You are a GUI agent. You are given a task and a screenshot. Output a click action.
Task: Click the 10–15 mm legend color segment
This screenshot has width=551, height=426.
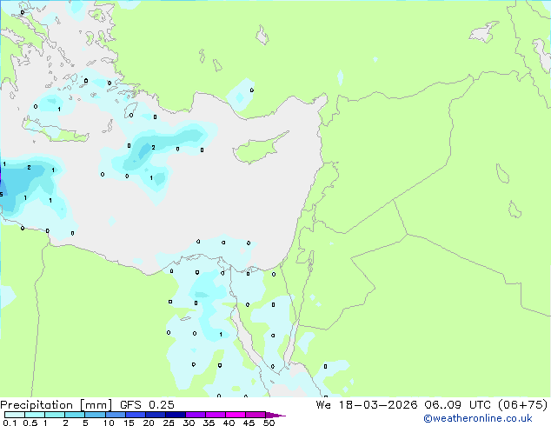point(116,415)
